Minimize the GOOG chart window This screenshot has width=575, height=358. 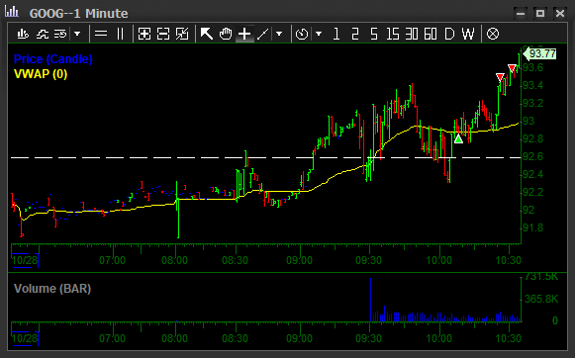tap(521, 14)
